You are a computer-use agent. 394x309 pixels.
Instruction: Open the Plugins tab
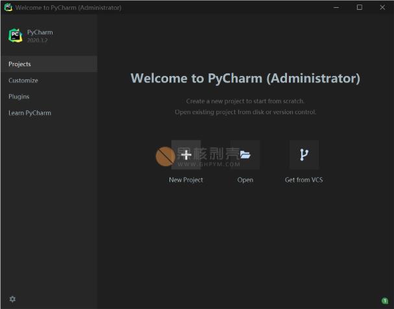click(x=49, y=97)
